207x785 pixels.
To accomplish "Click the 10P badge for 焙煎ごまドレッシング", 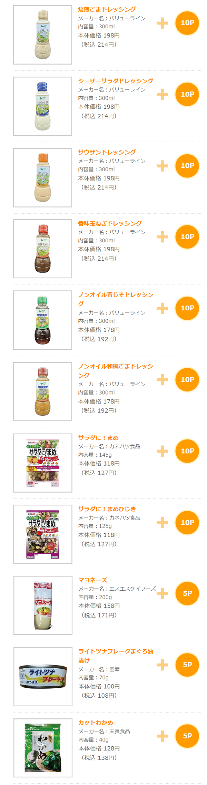I will tap(187, 23).
